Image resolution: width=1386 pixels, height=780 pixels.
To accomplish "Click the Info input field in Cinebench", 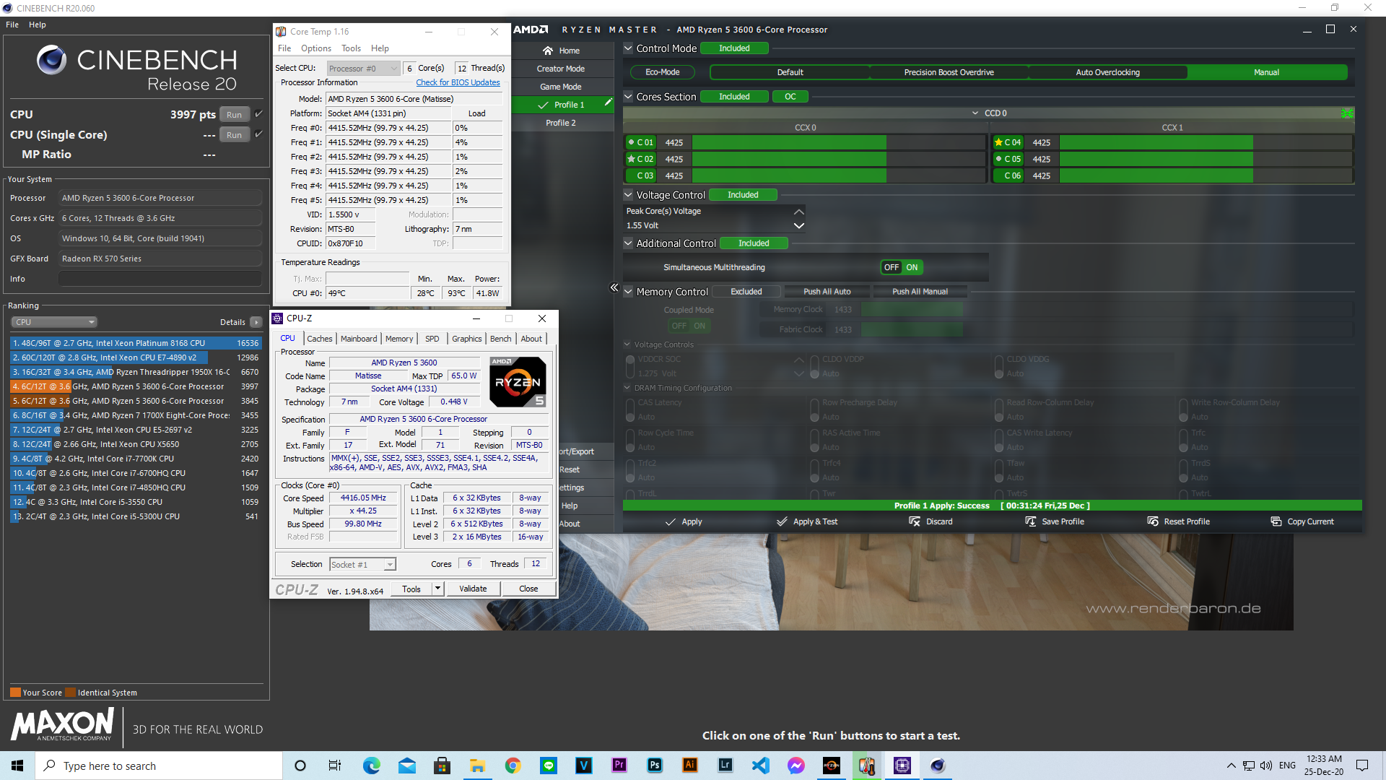I will [160, 279].
